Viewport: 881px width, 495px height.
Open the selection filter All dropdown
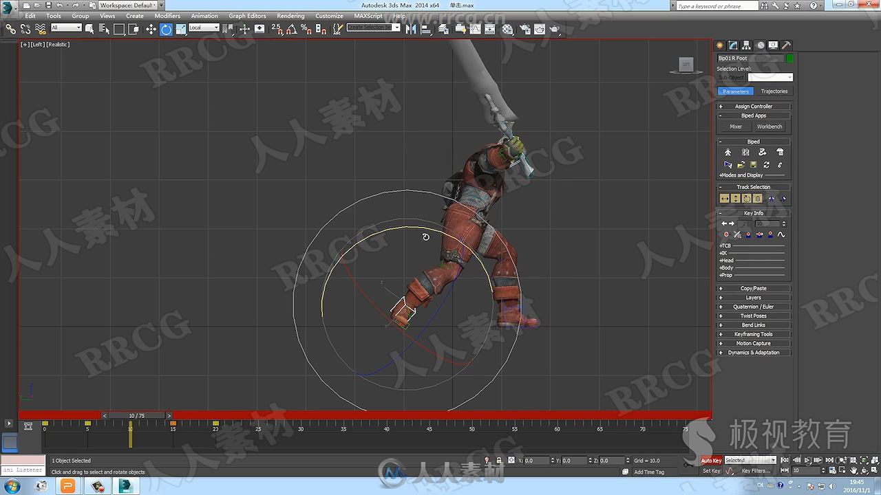(66, 27)
